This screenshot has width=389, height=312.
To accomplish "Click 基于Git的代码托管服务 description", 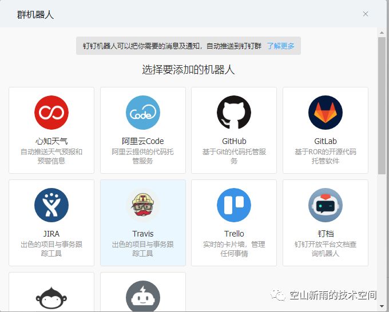I will tap(234, 157).
